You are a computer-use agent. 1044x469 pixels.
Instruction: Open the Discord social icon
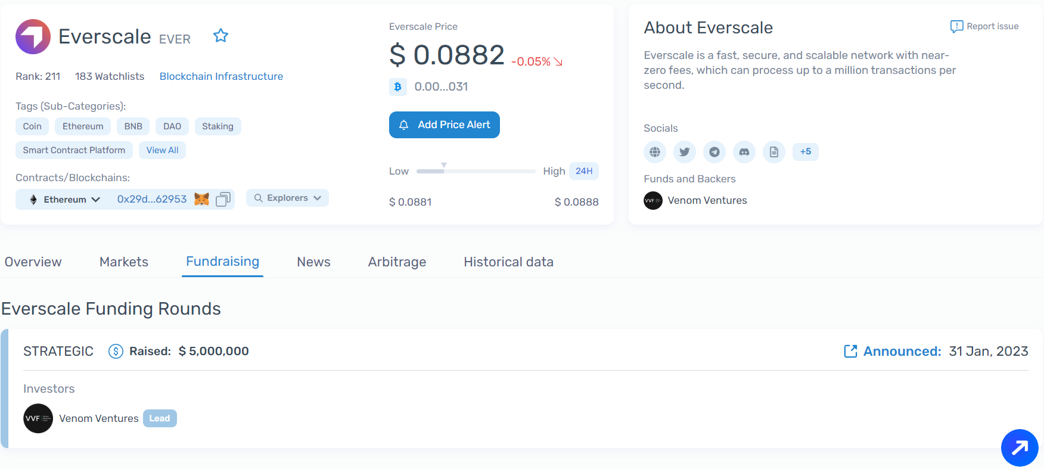click(x=744, y=152)
